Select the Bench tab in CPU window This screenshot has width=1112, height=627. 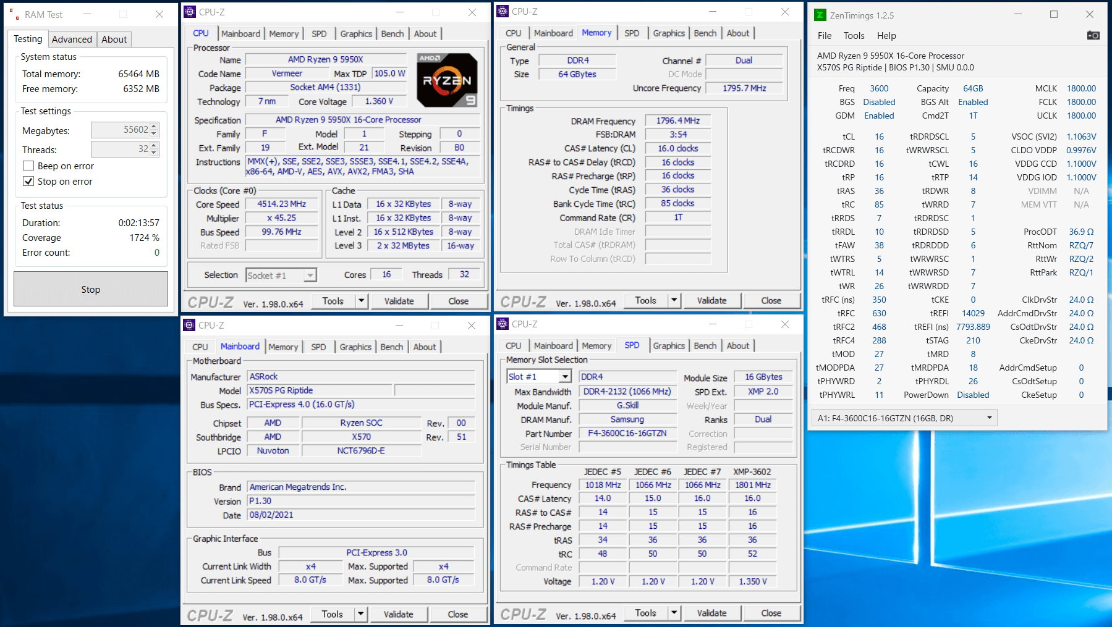(392, 34)
